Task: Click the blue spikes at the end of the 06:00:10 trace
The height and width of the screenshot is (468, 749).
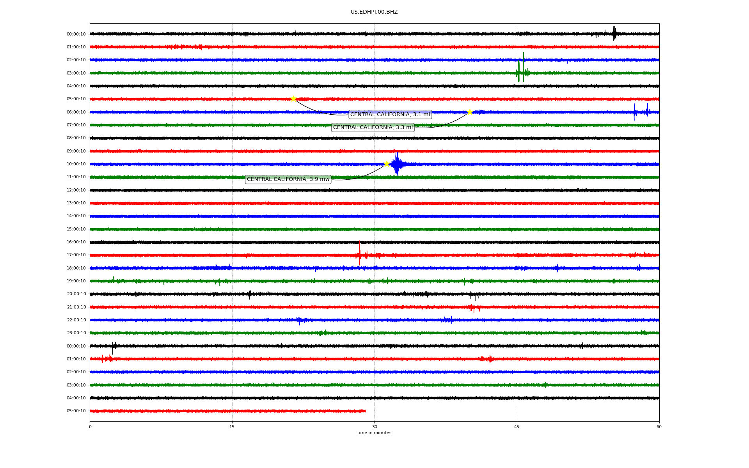Action: [635, 112]
